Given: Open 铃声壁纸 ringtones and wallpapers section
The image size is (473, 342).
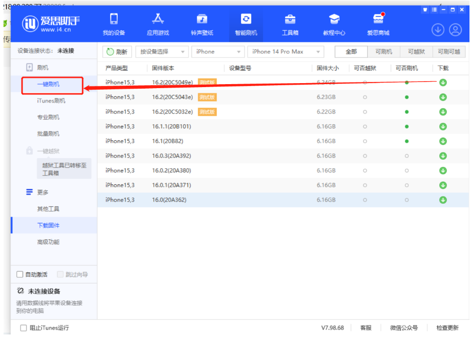Looking at the screenshot, I should (x=202, y=25).
